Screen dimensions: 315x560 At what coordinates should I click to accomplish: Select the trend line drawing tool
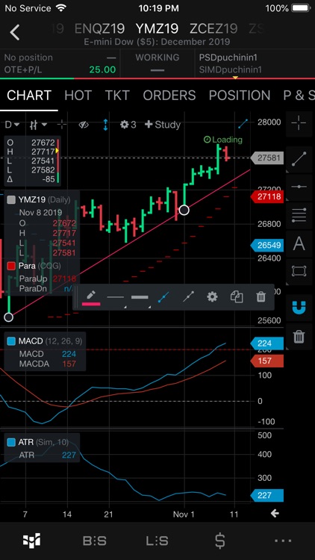coord(299,158)
